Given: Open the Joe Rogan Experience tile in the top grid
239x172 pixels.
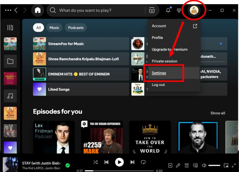Looking at the screenshot, I should coord(138,44).
